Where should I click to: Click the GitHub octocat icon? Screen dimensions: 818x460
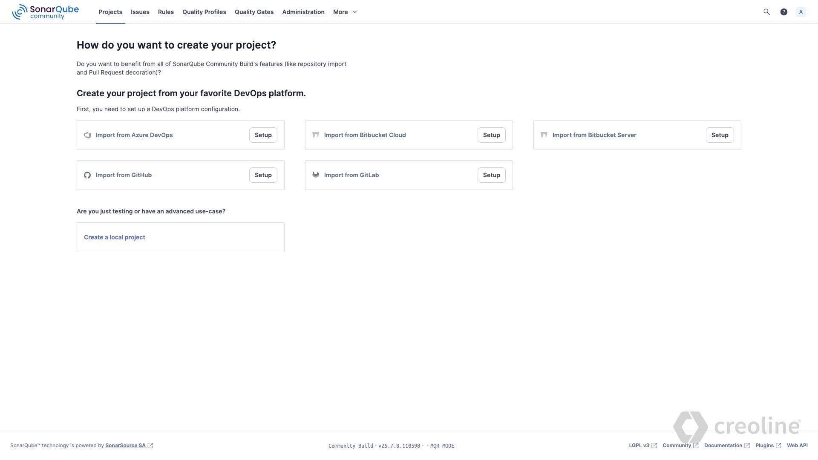tap(87, 175)
